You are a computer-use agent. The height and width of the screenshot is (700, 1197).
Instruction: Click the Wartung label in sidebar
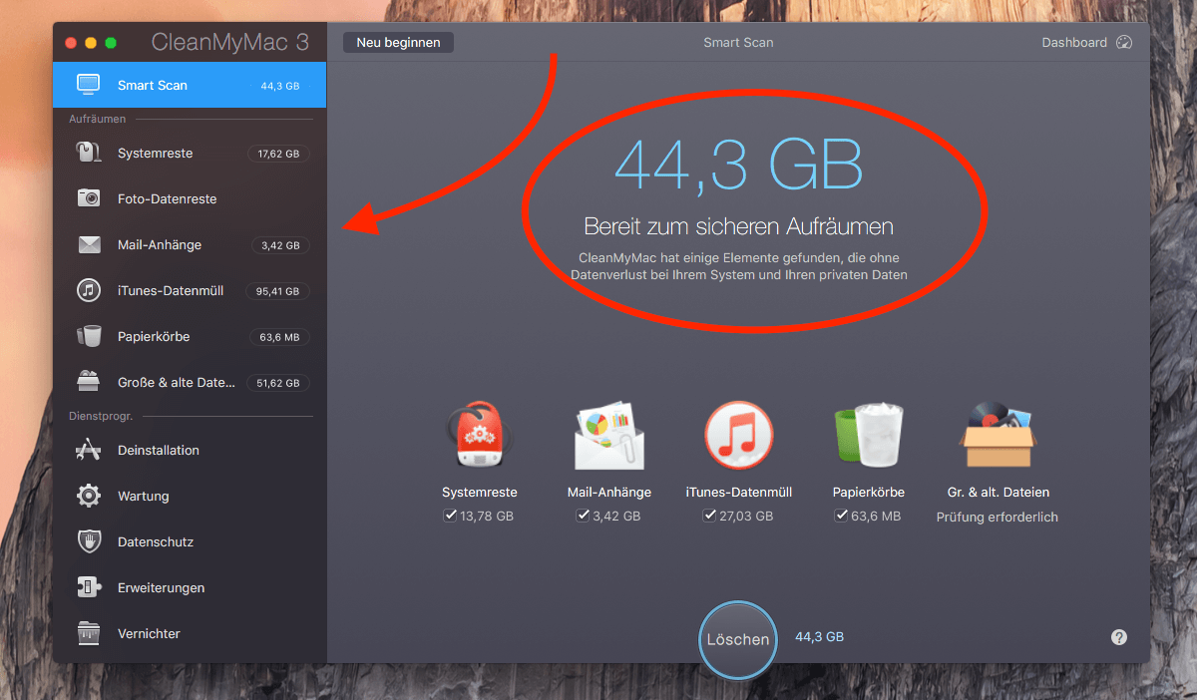[144, 496]
